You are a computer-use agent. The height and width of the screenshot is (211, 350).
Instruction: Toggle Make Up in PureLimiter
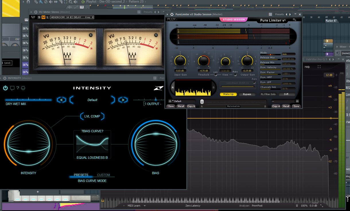(228, 94)
